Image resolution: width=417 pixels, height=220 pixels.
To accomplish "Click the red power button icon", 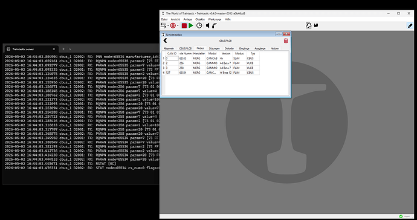I will point(173,25).
